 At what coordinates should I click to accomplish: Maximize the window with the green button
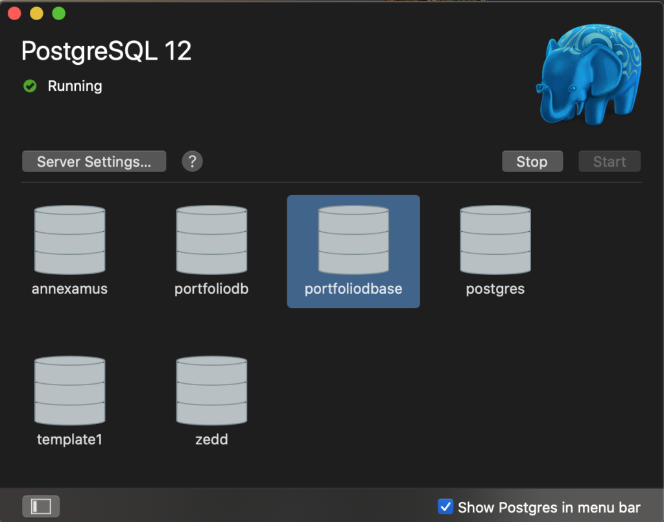click(x=59, y=14)
